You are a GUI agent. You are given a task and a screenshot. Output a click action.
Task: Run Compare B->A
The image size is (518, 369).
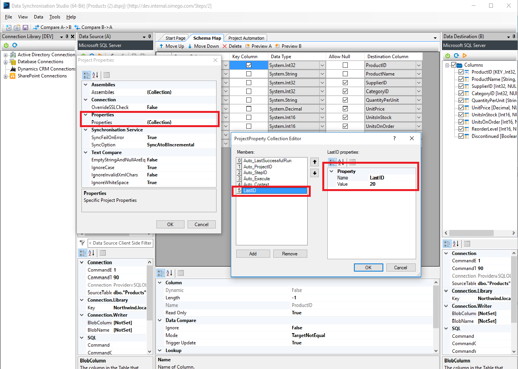coord(93,27)
